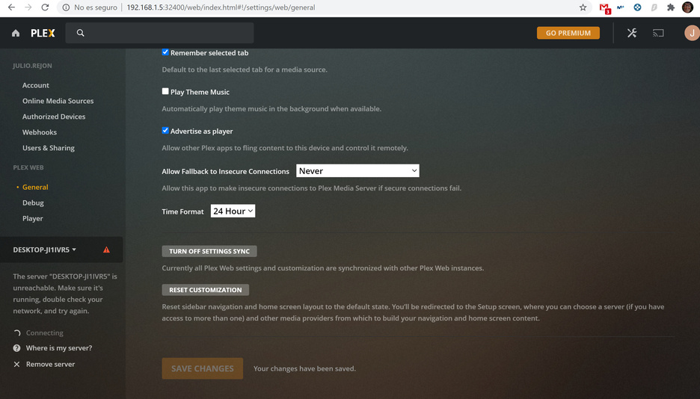Click the PLEX WEB sidebar heading
The image size is (700, 399).
pos(28,167)
